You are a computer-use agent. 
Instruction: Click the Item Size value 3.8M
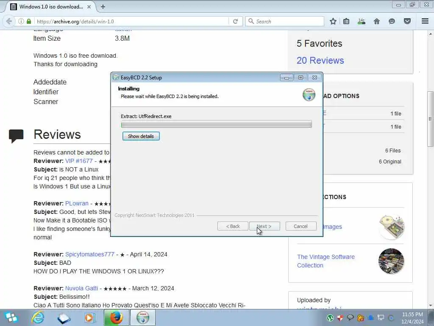(x=122, y=39)
